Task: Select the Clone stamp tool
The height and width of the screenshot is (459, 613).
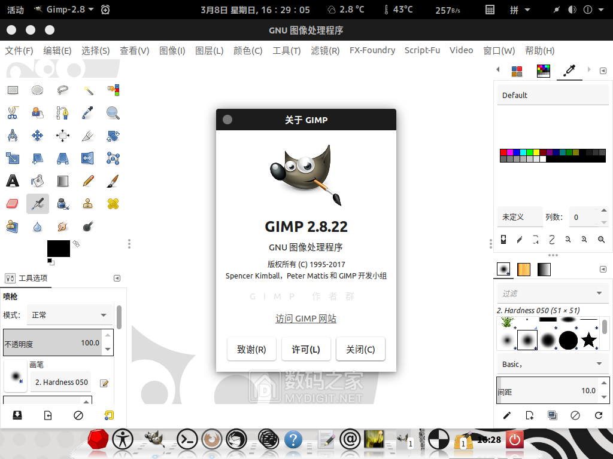Action: (x=88, y=203)
